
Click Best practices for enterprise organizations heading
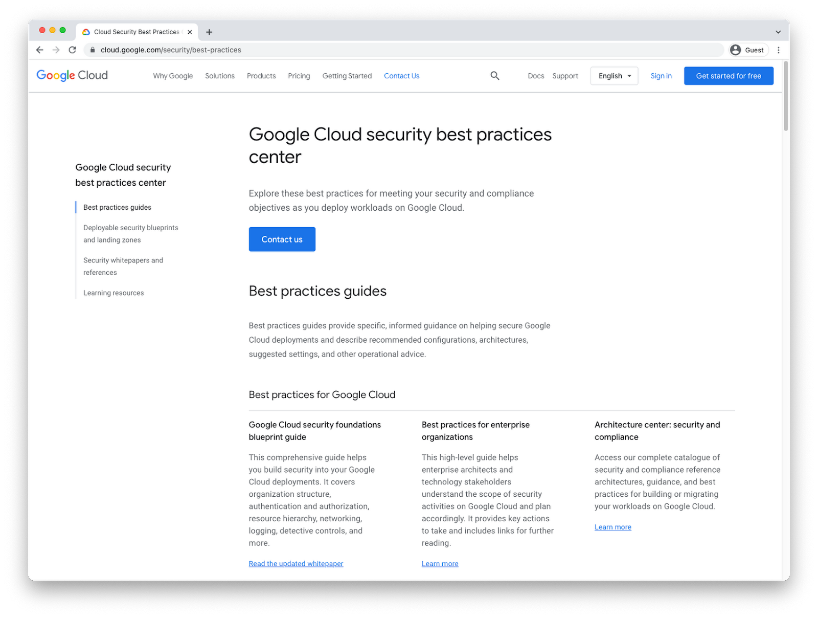475,431
